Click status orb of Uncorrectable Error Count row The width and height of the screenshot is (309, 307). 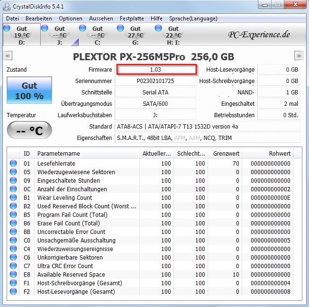(13, 232)
